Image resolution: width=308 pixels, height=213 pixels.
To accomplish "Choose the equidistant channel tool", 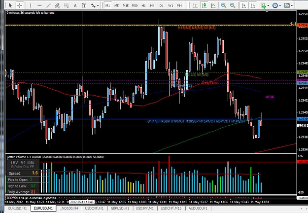I will click(57, 5).
